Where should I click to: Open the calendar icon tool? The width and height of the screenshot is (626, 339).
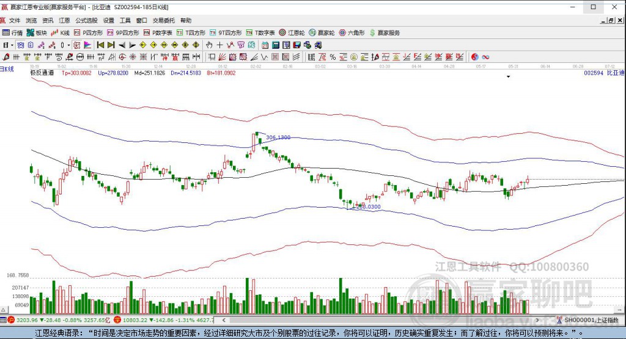265,45
